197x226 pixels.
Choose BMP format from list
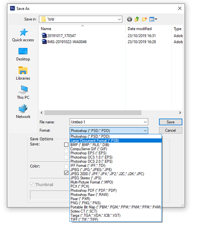click(x=116, y=145)
